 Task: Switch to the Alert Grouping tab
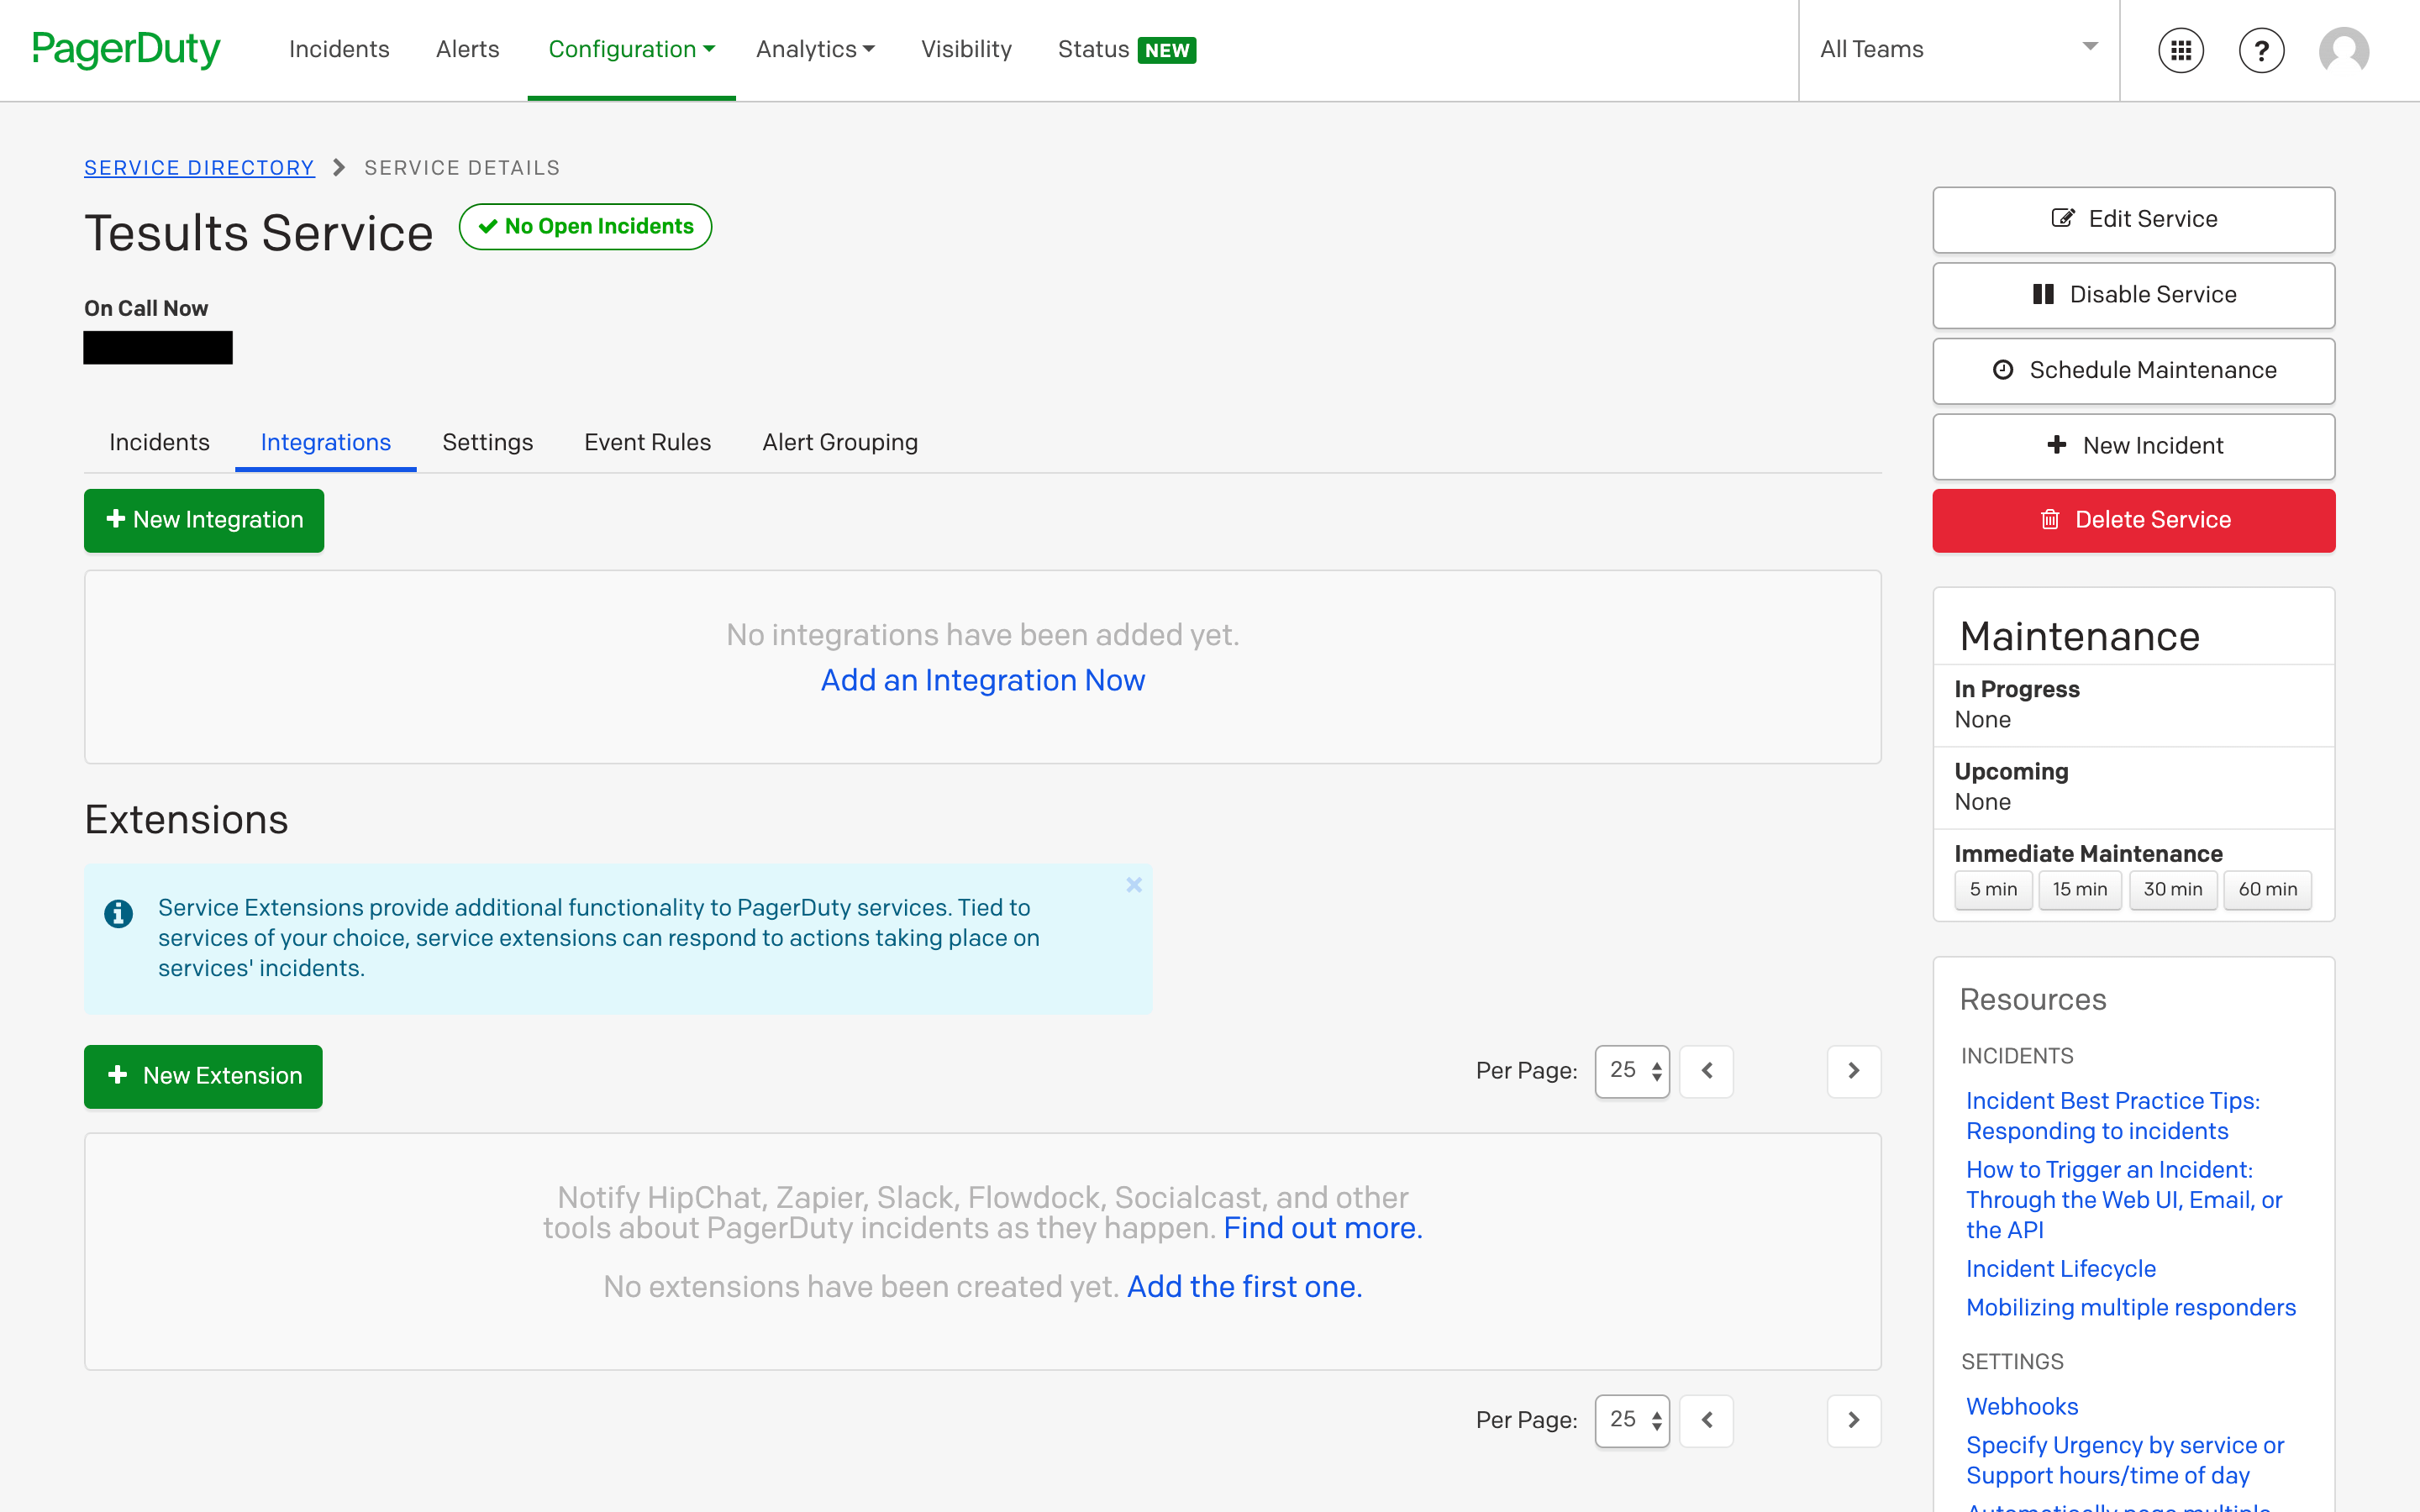pyautogui.click(x=840, y=442)
